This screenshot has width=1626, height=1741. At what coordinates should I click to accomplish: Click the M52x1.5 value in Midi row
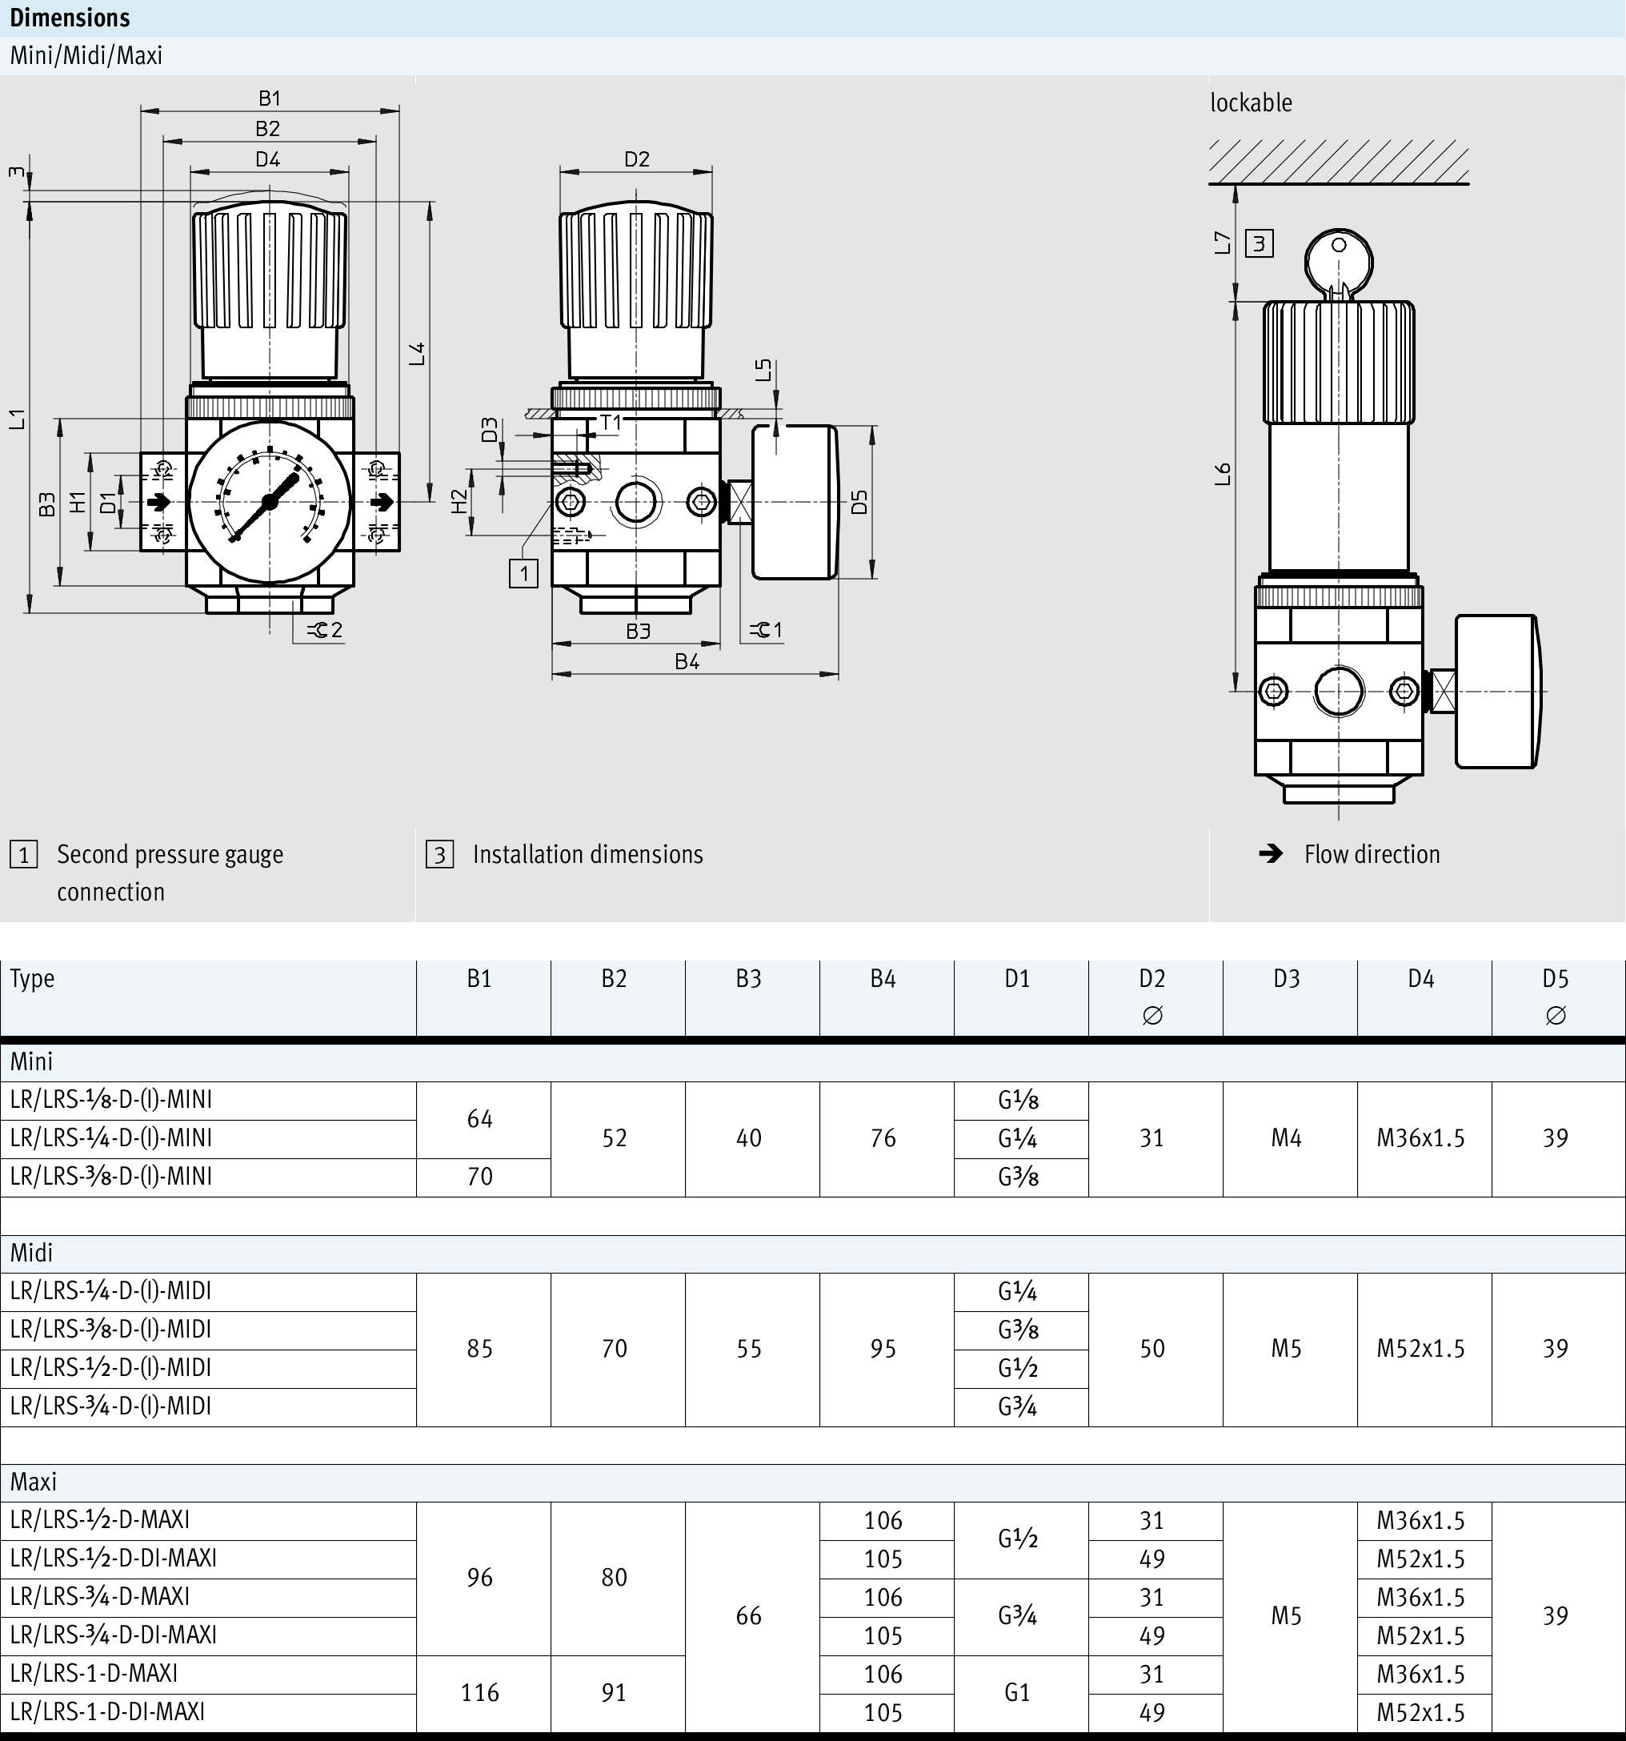[1420, 1349]
